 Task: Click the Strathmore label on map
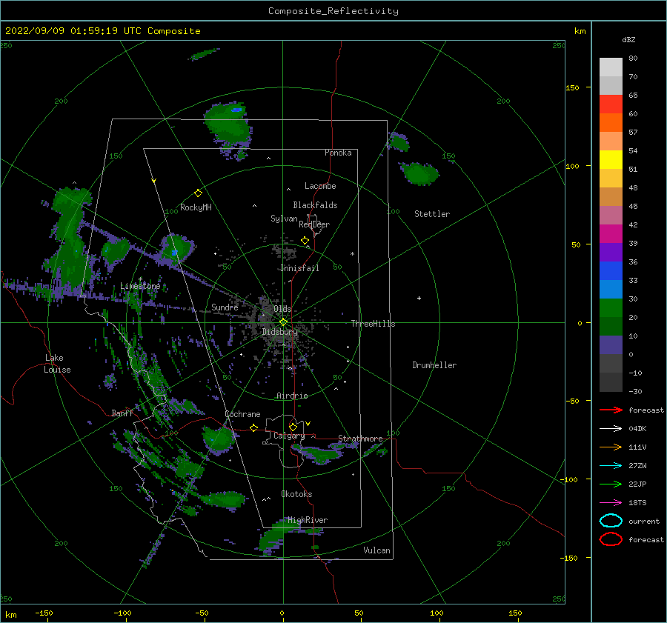point(360,439)
